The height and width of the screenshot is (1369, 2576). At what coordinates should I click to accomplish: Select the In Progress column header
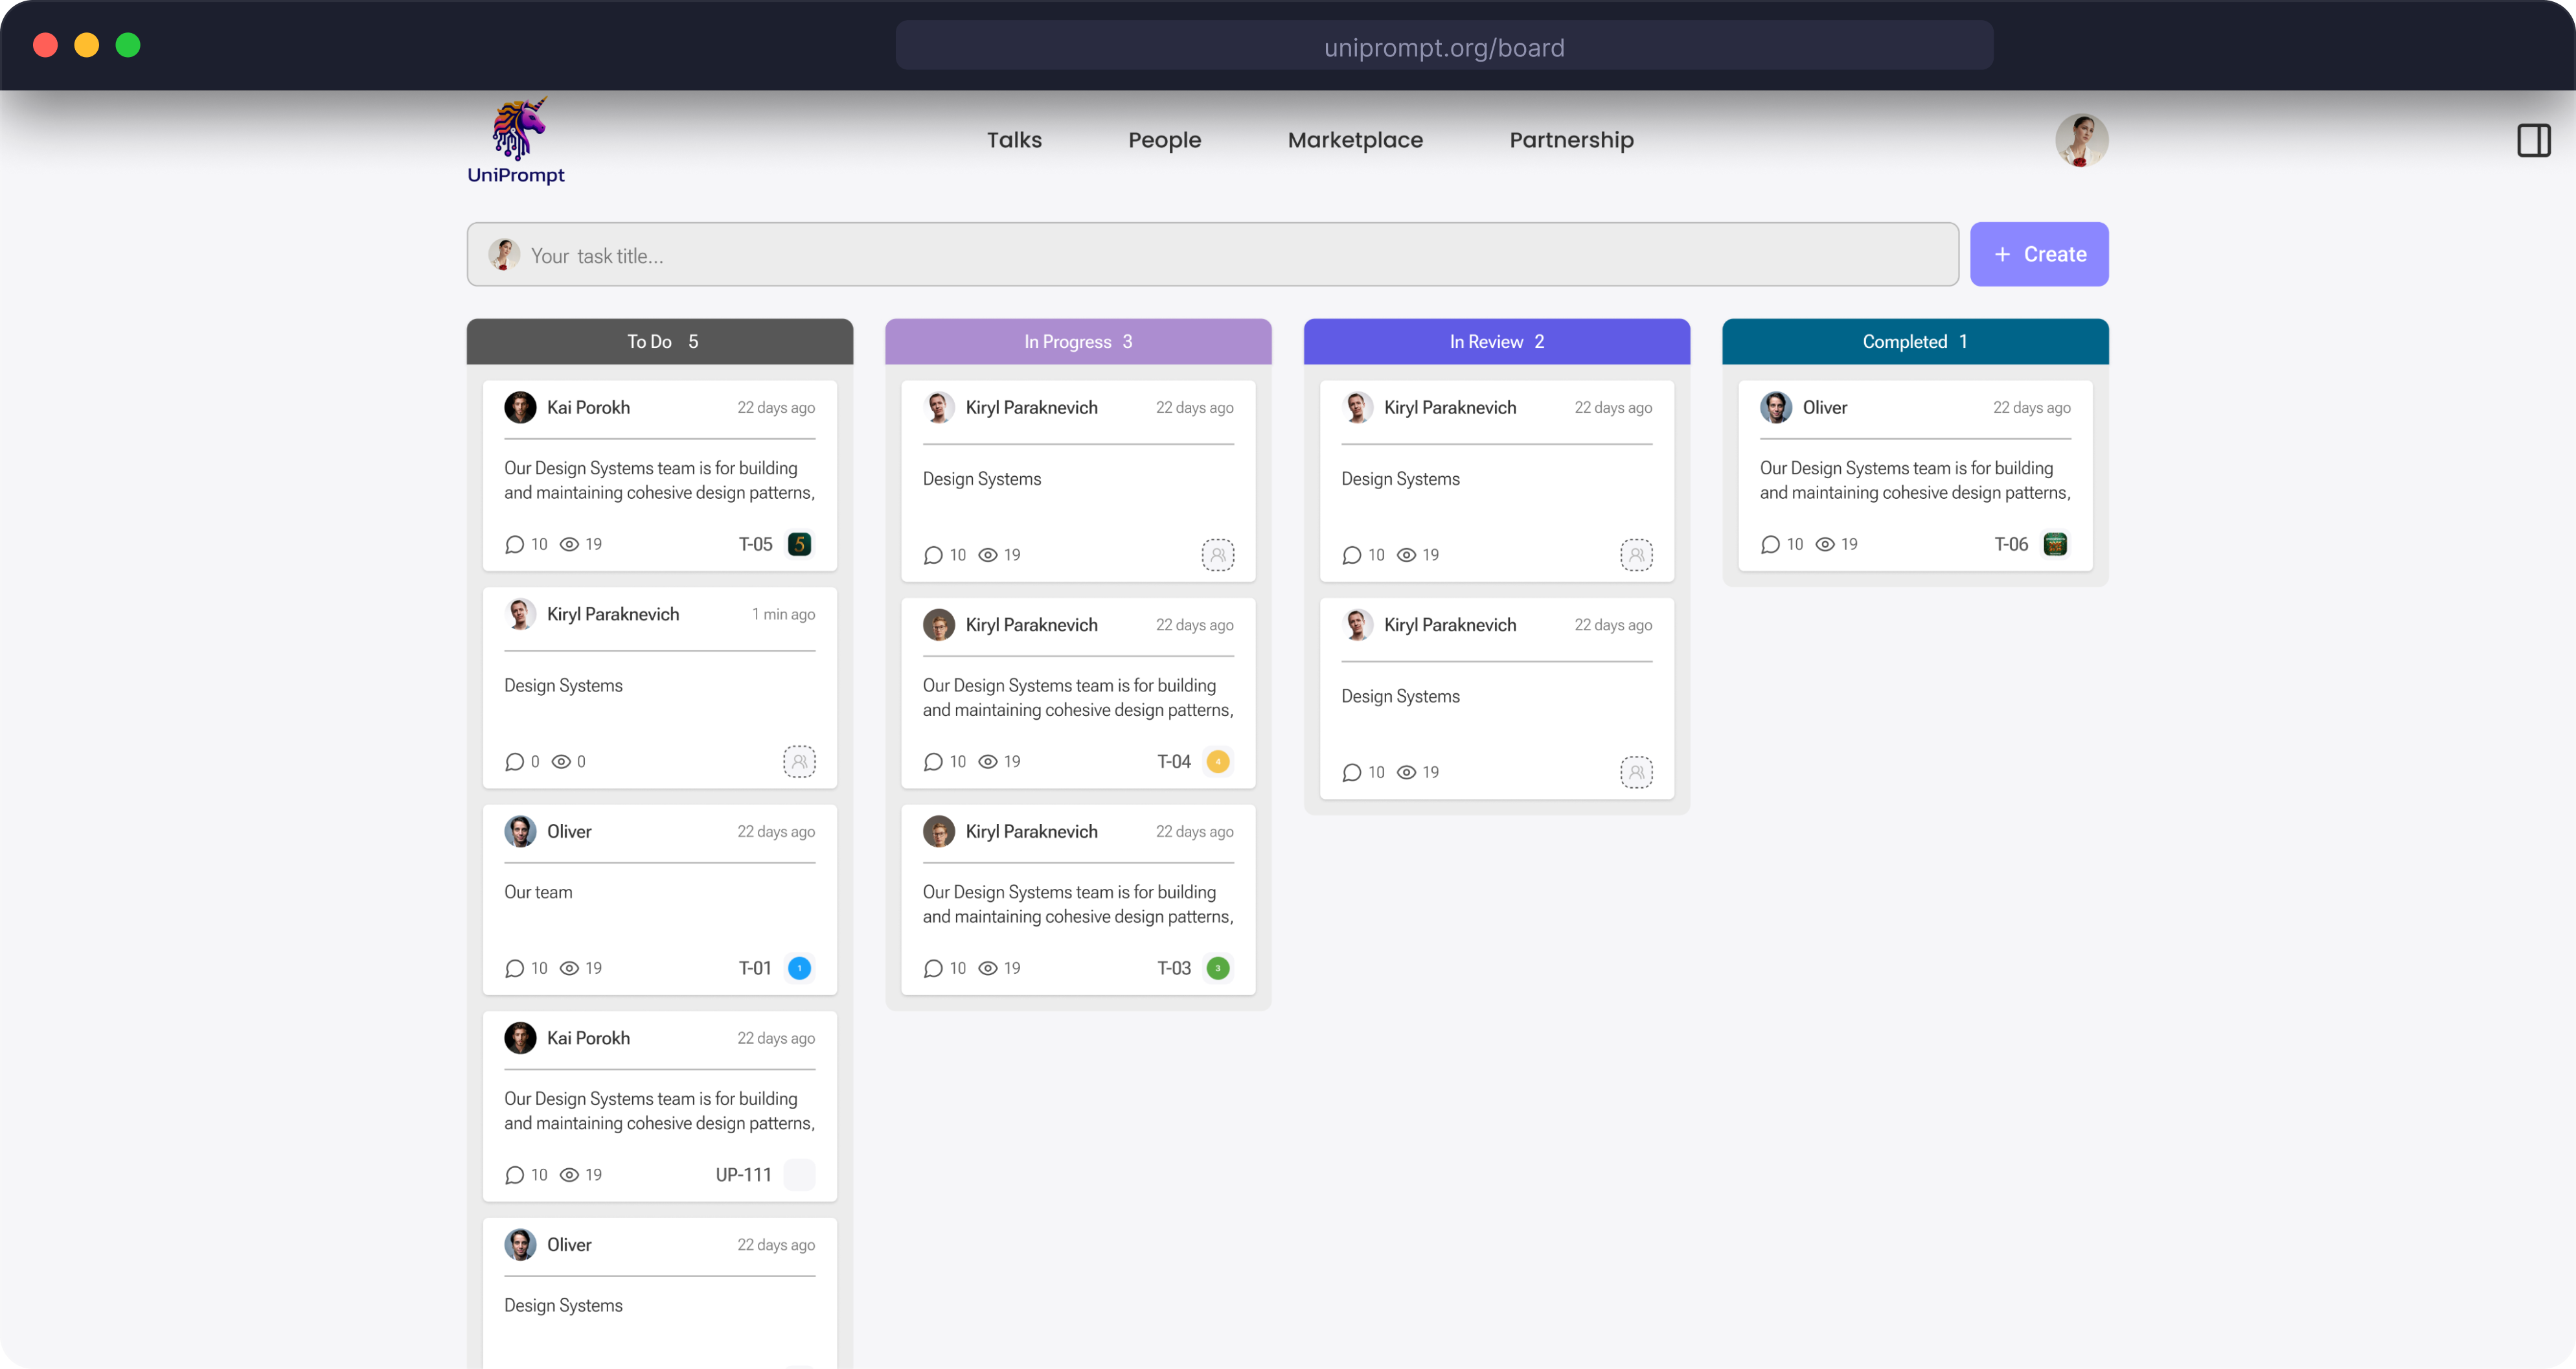click(1078, 341)
